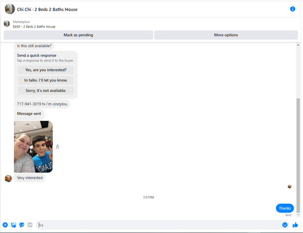Select the Very interested message
The width and height of the screenshot is (303, 233).
[30, 178]
